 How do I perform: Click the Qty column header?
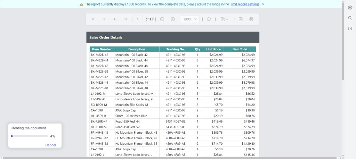point(197,49)
